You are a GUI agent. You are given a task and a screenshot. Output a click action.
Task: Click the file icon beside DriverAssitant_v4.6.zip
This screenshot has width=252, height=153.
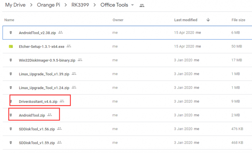(x=11, y=101)
